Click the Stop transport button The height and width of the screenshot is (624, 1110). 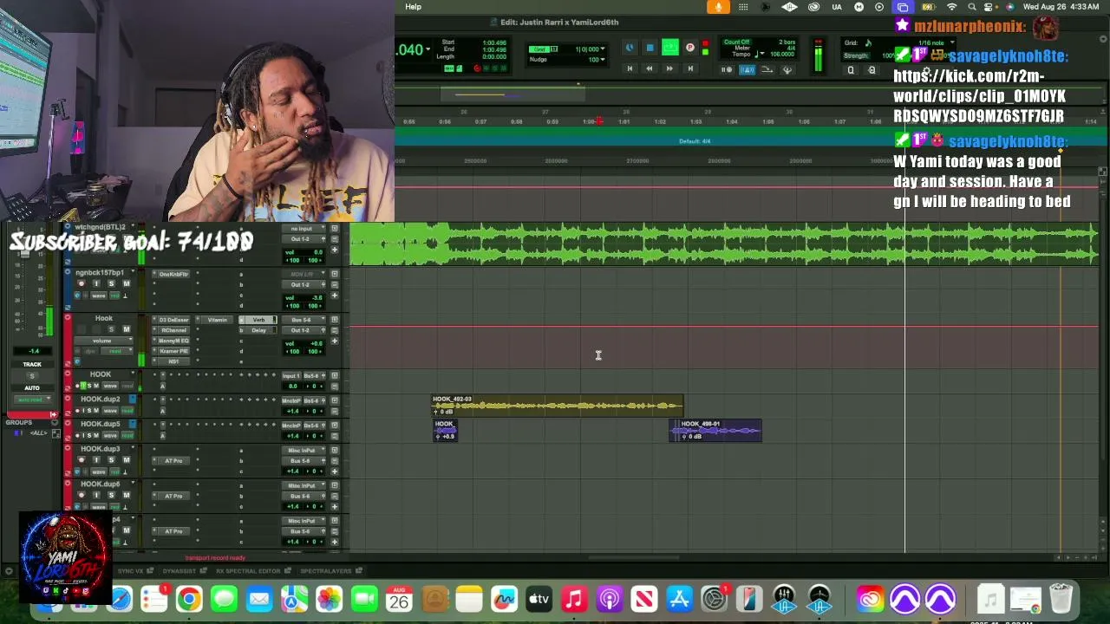pos(650,48)
